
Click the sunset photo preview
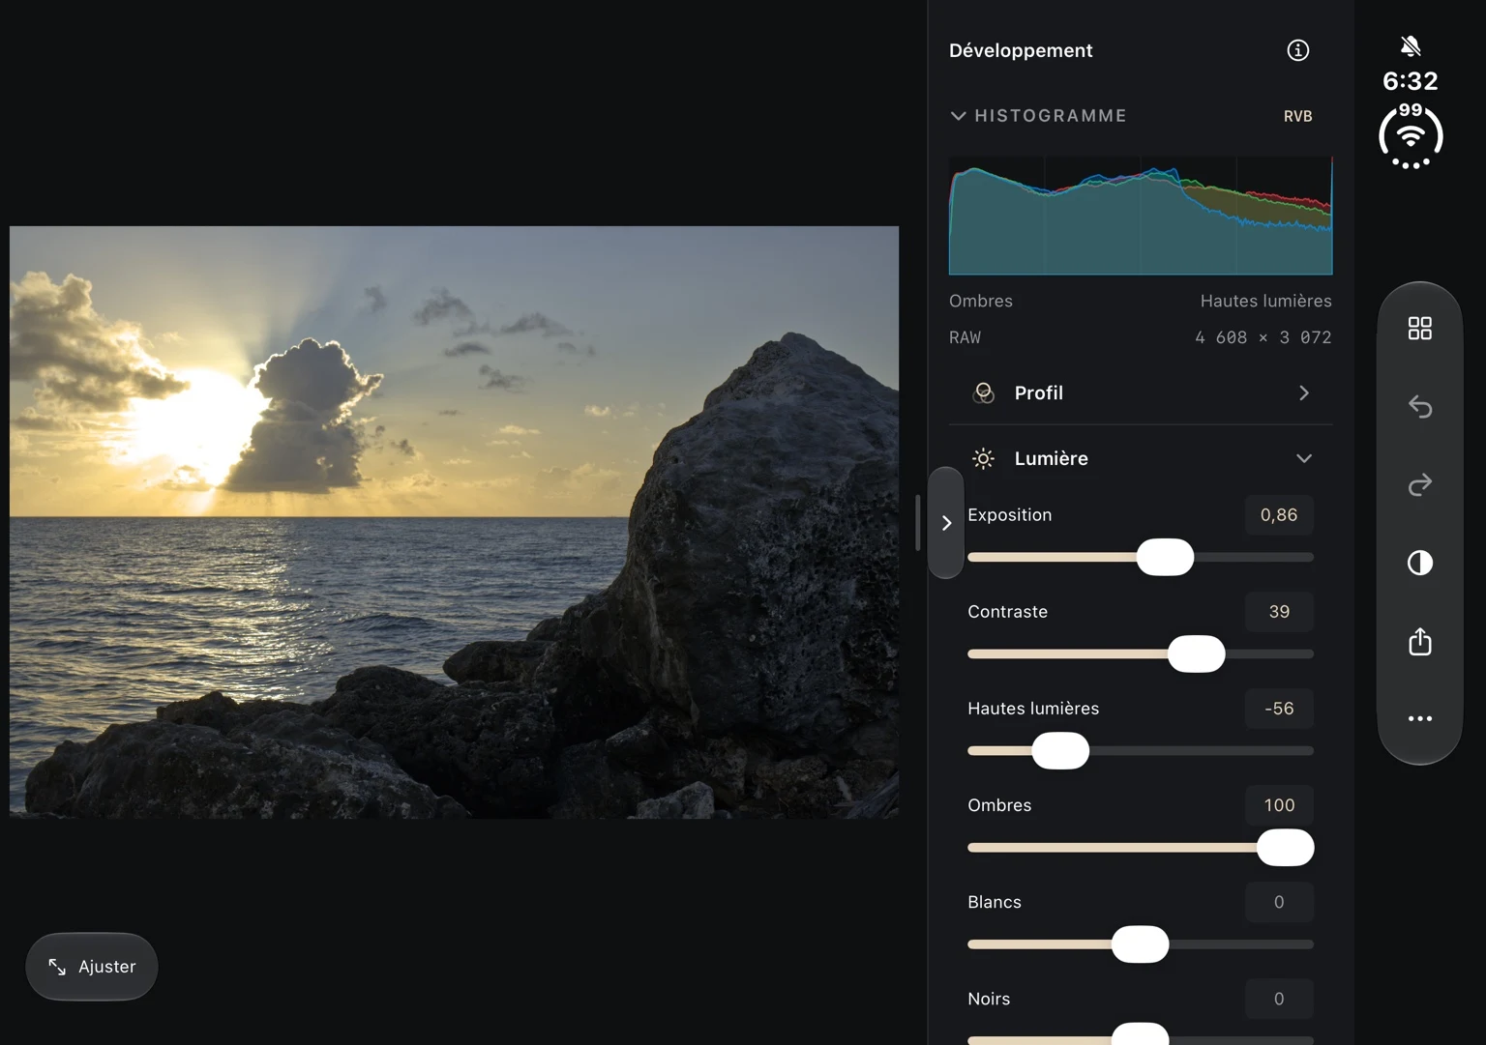[454, 522]
